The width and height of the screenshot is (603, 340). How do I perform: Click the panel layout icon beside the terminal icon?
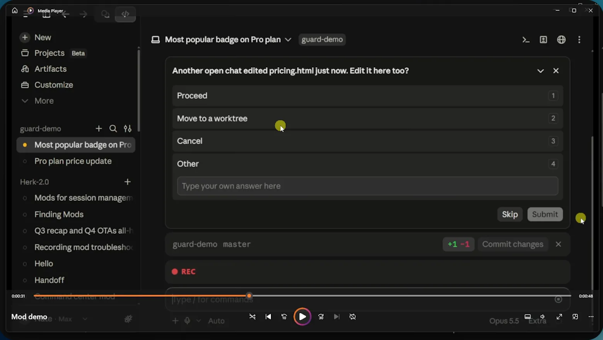point(543,39)
